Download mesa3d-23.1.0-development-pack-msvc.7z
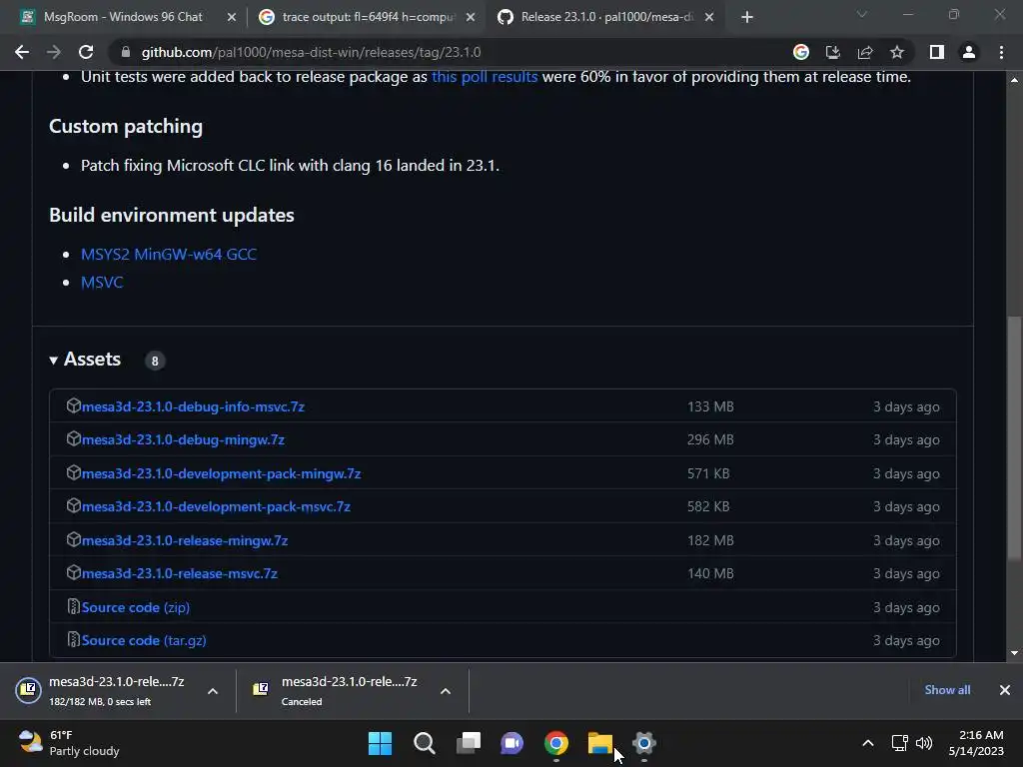 point(216,506)
